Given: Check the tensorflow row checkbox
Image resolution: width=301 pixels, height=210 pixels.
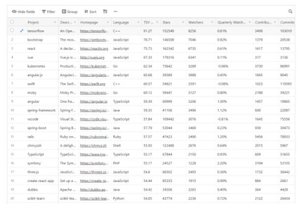Looking at the screenshot, I should click(x=12, y=30).
